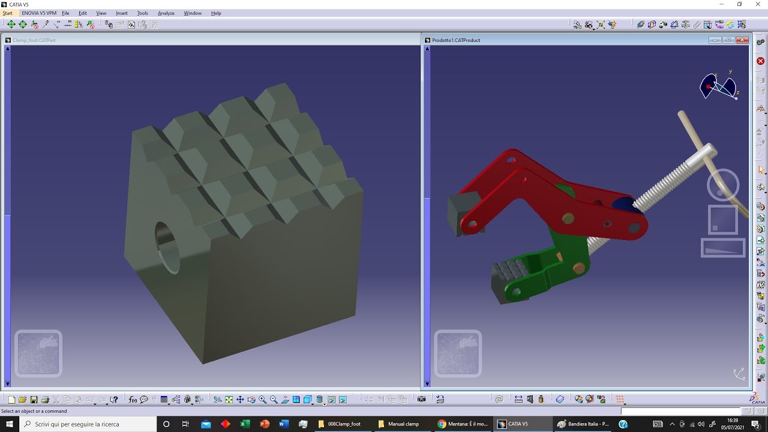Click the Save floppy disk icon
This screenshot has width=768, height=432.
click(34, 400)
